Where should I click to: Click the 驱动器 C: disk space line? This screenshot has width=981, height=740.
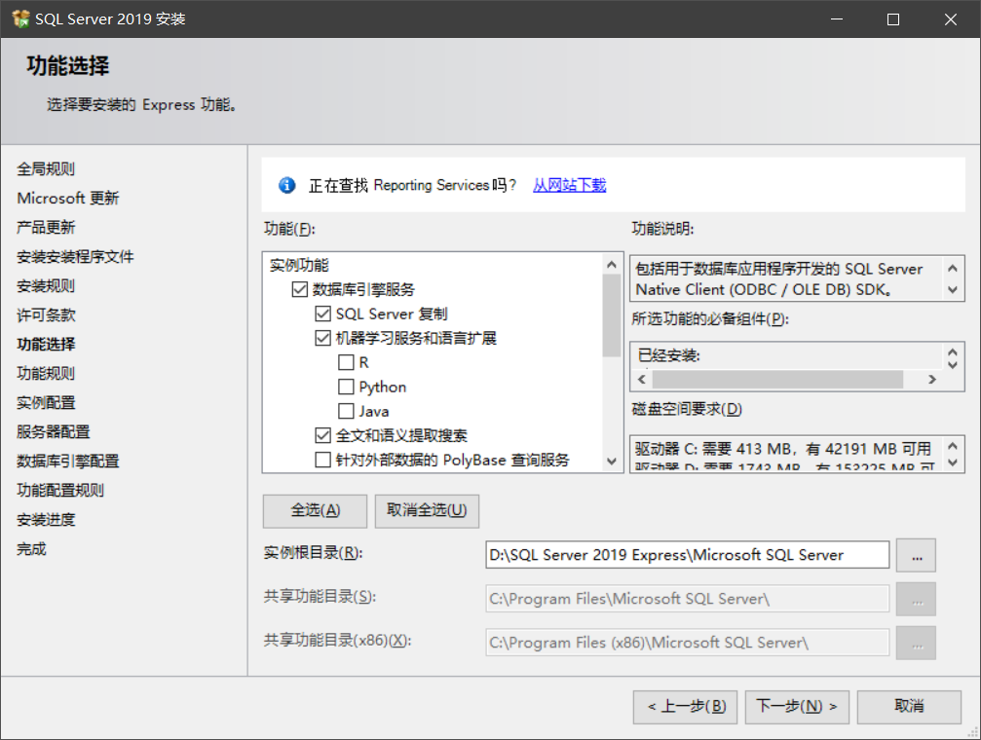[x=782, y=449]
